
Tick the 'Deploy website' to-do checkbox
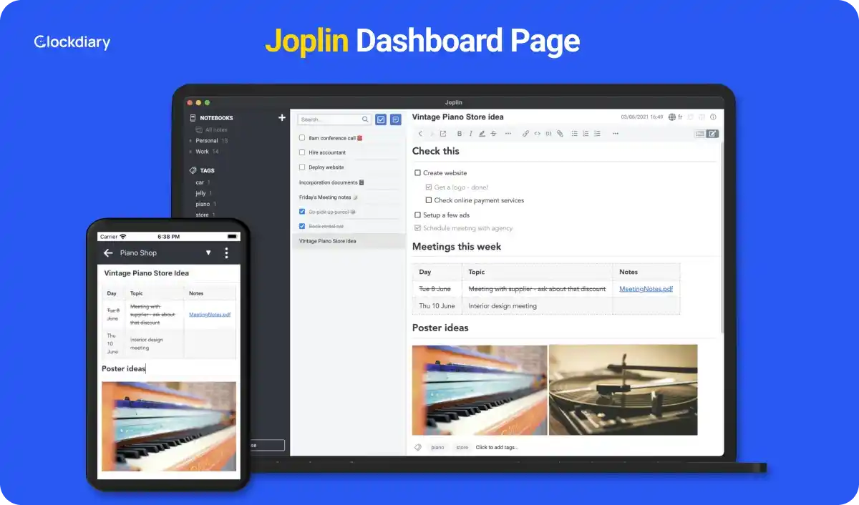point(302,167)
